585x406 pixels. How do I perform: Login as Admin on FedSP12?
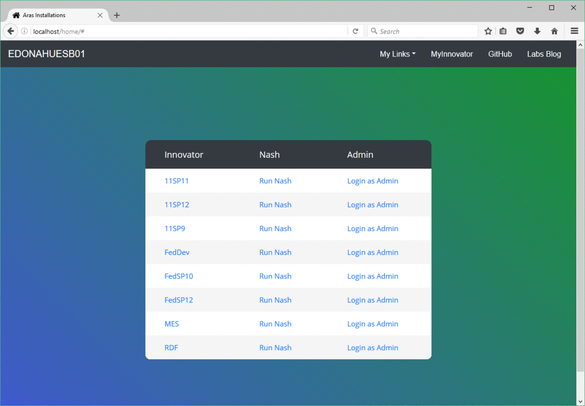[x=372, y=300]
